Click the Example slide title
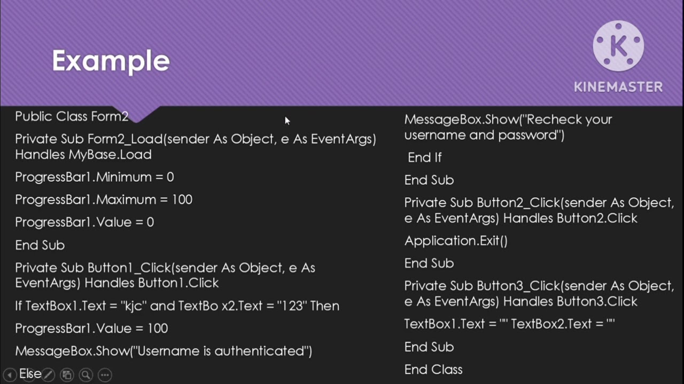The height and width of the screenshot is (384, 684). coord(111,61)
